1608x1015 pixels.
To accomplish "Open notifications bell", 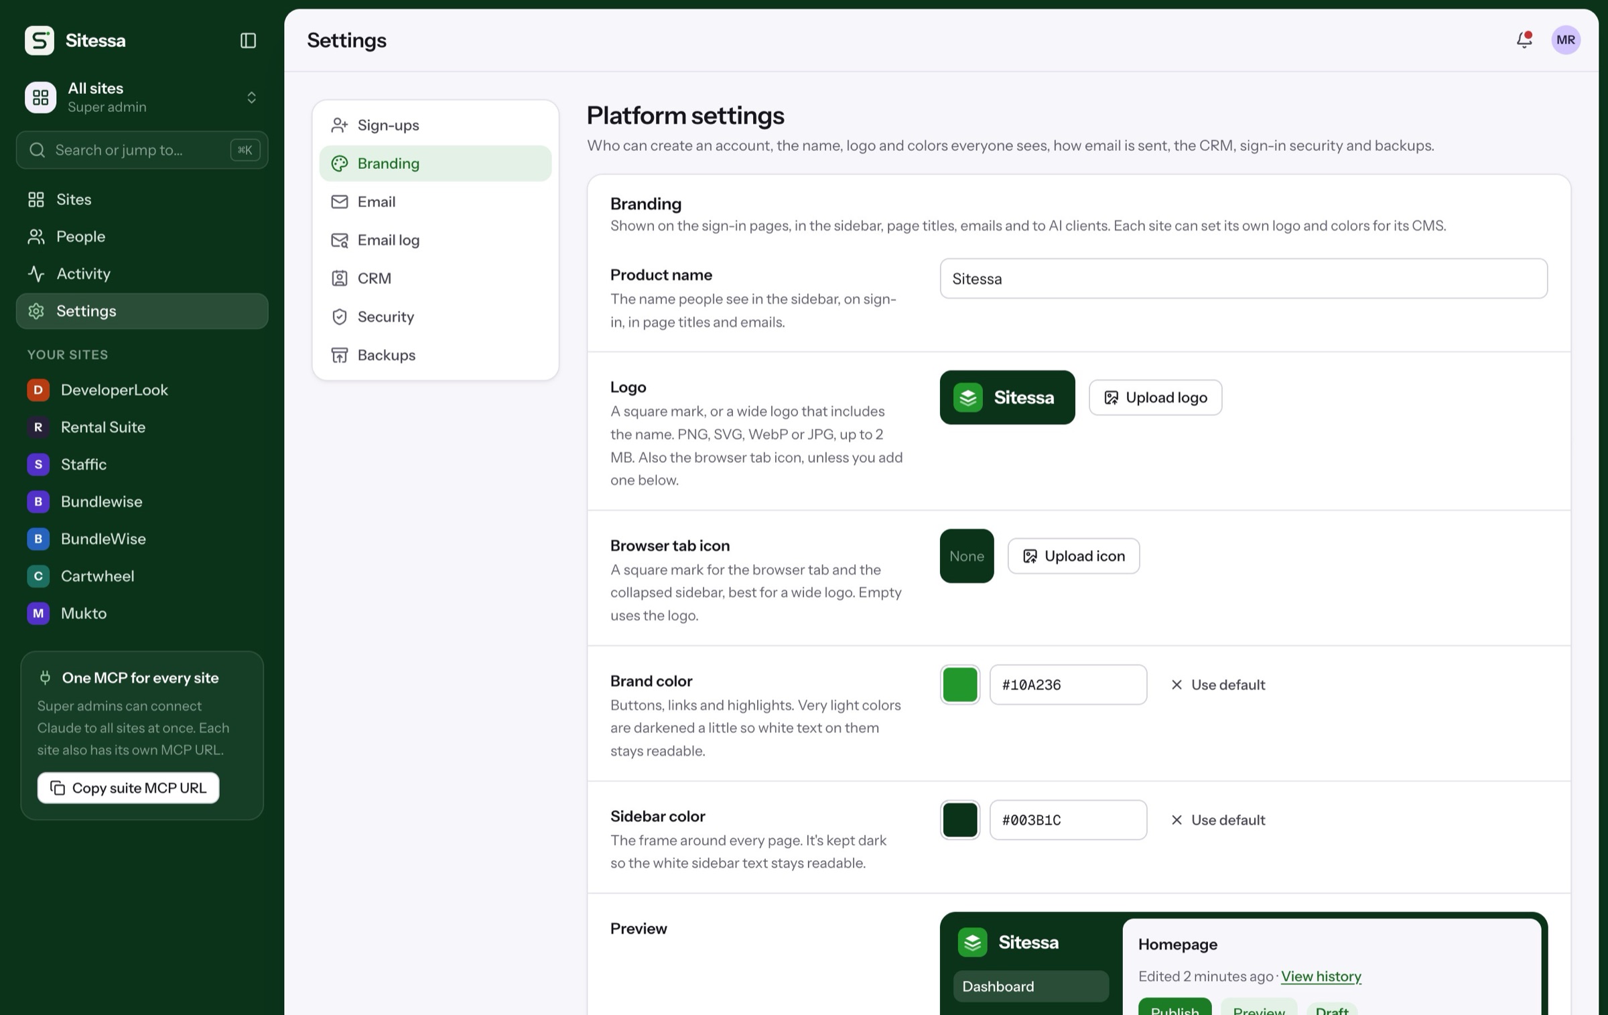I will [x=1524, y=40].
